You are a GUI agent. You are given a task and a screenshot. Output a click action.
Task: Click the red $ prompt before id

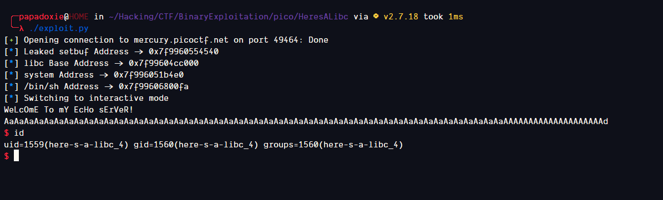coord(6,134)
